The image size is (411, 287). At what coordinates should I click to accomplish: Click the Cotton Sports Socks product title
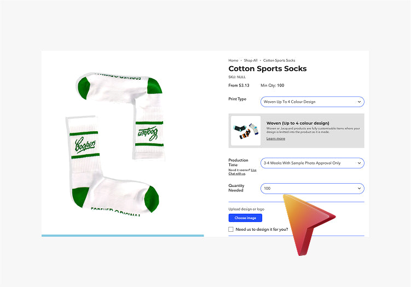[x=268, y=69]
